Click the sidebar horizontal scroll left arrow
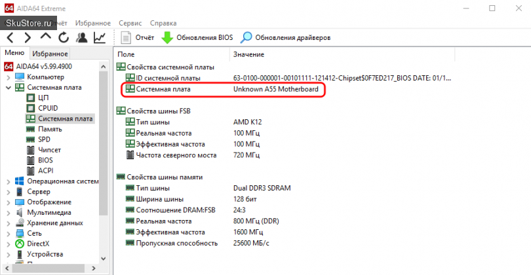The width and height of the screenshot is (531, 275). pyautogui.click(x=7, y=268)
